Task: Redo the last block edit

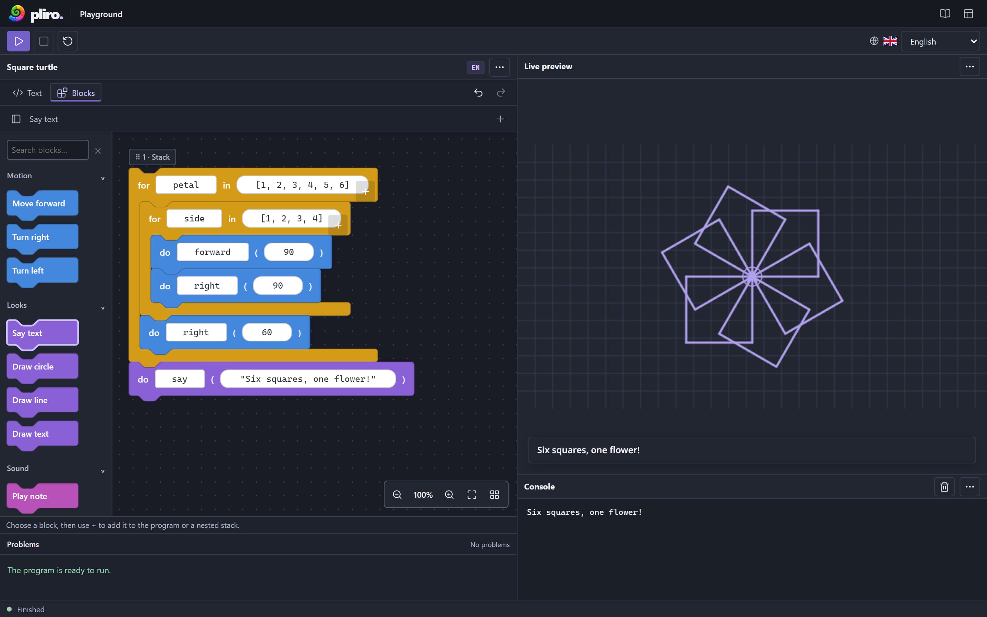Action: point(501,93)
